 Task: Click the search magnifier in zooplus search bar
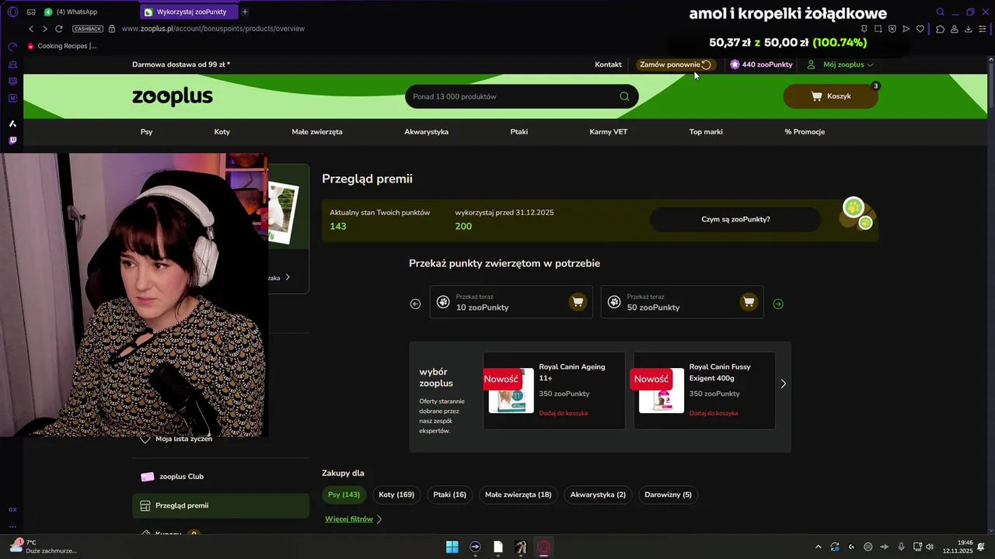624,96
